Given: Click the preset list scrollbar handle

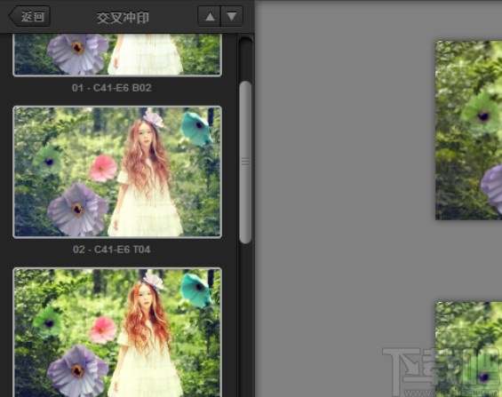Looking at the screenshot, I should (245, 163).
